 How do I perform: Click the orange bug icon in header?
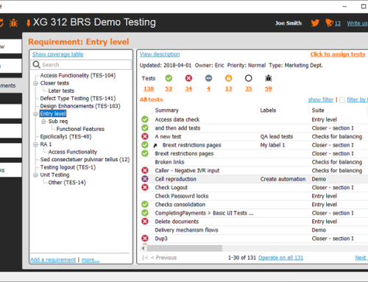point(13,23)
